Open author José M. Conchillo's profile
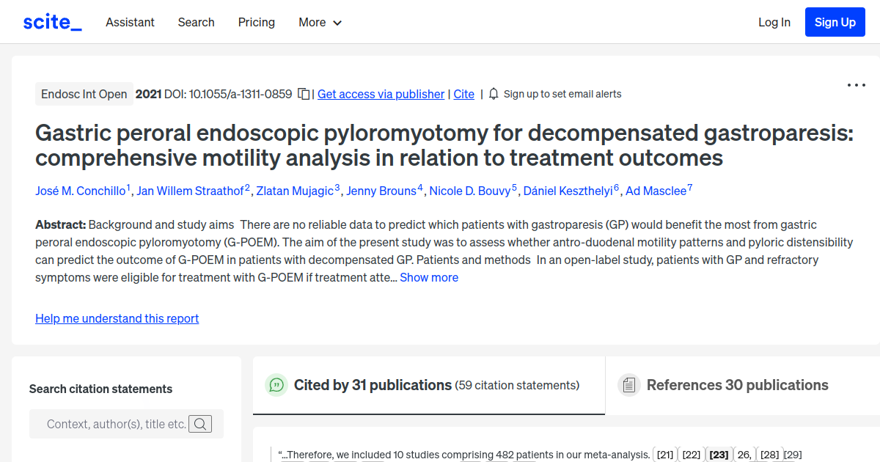Image resolution: width=880 pixels, height=462 pixels. (x=80, y=191)
